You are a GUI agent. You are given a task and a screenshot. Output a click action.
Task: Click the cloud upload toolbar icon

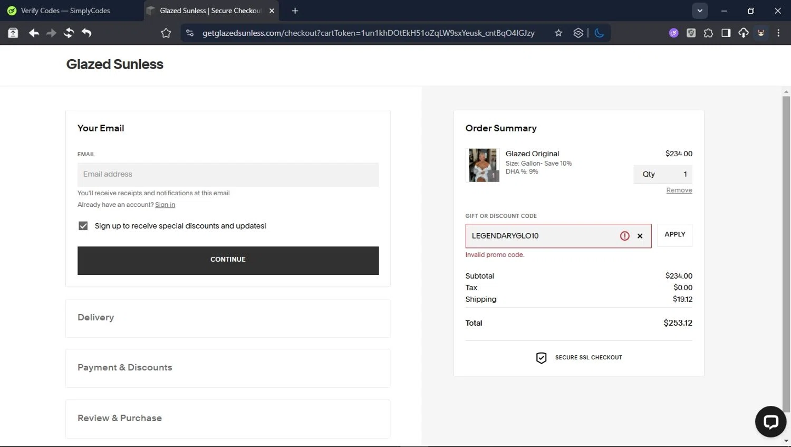(x=743, y=33)
